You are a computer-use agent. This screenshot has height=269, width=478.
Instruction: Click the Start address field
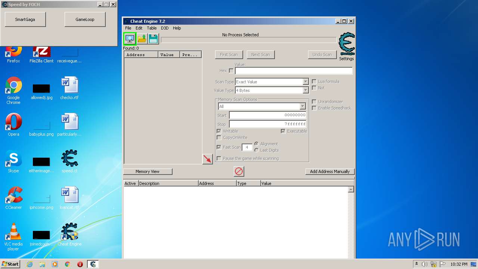click(268, 115)
